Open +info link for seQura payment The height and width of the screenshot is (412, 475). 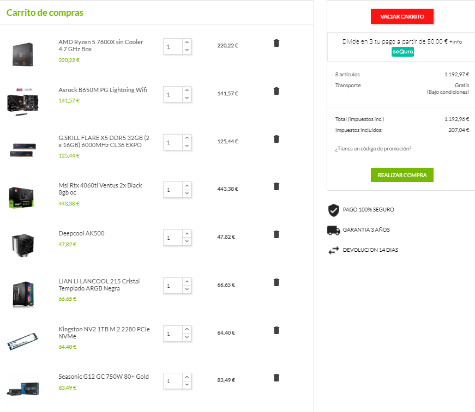(455, 42)
